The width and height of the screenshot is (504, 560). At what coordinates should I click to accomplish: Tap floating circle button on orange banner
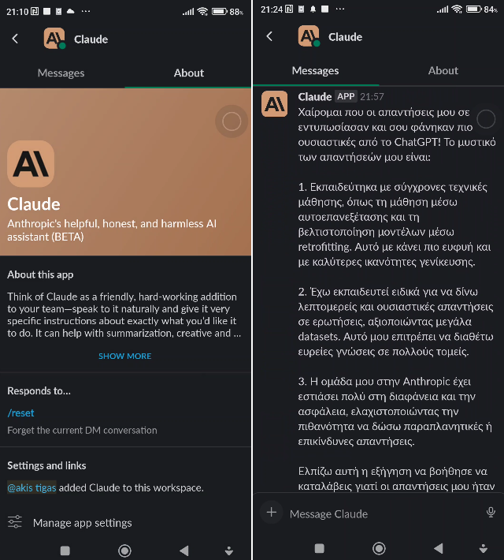coord(232,121)
